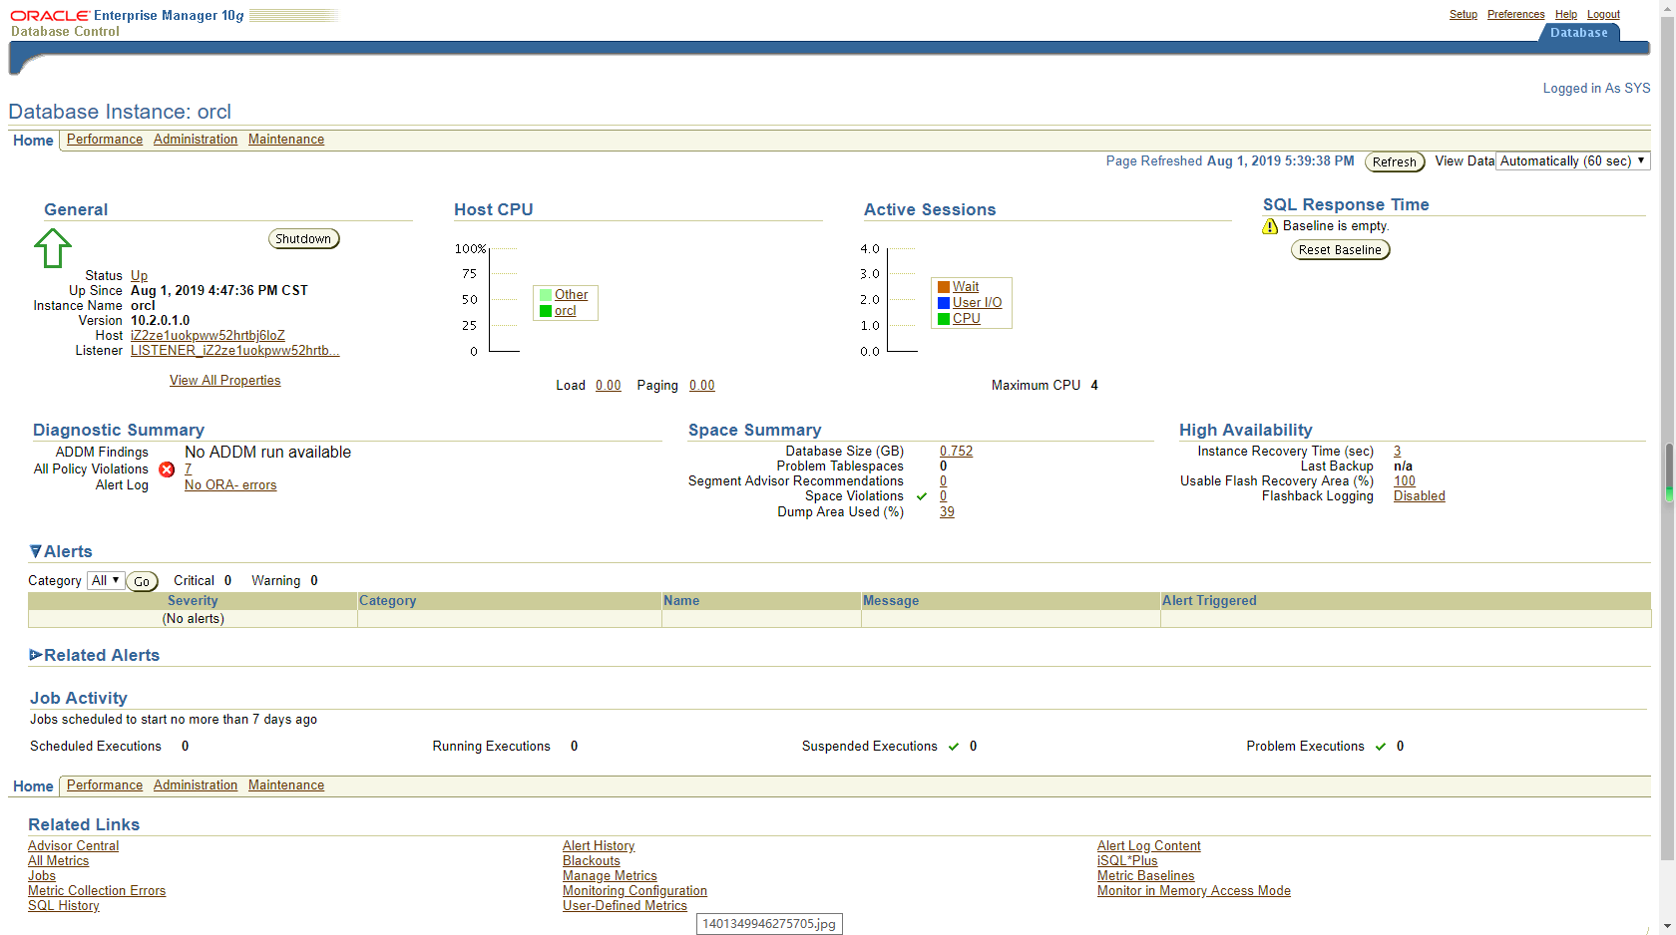The width and height of the screenshot is (1676, 935).
Task: Open Metric Collection Errors link
Action: pyautogui.click(x=97, y=891)
